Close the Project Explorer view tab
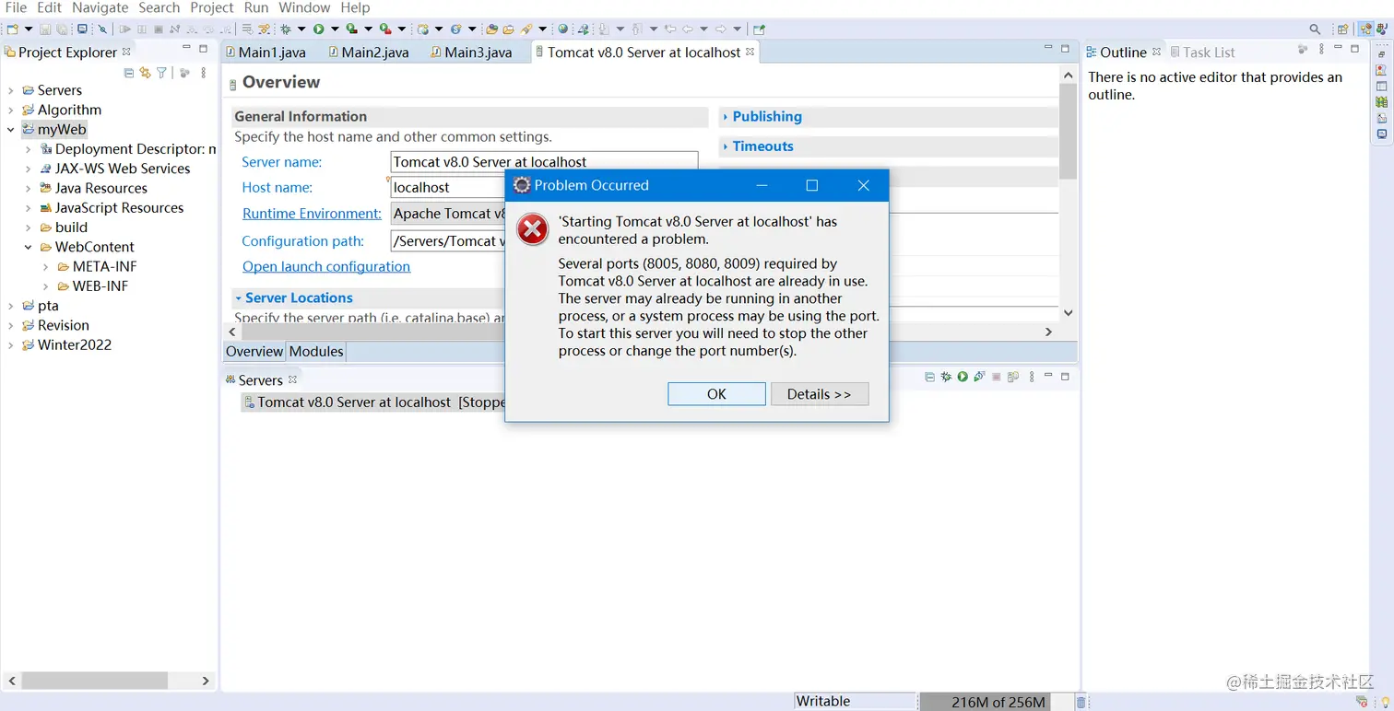The image size is (1394, 711). (126, 52)
